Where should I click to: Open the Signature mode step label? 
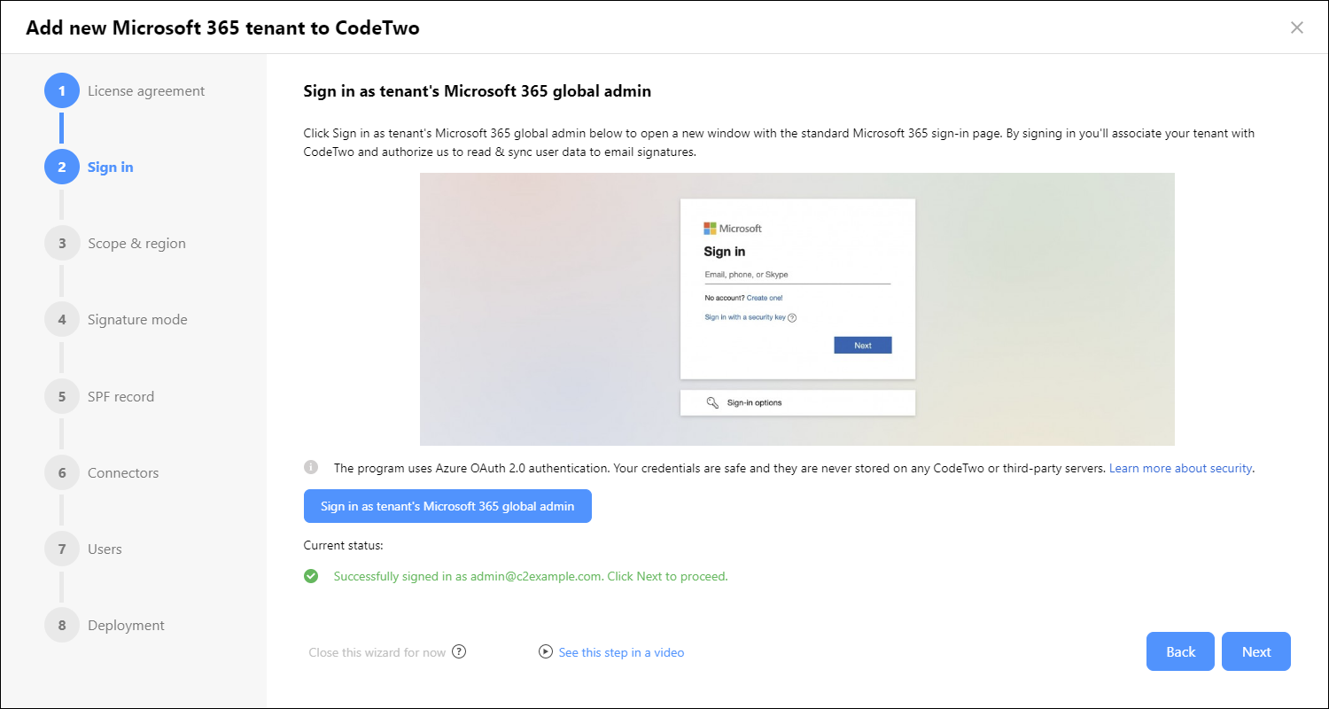(137, 319)
